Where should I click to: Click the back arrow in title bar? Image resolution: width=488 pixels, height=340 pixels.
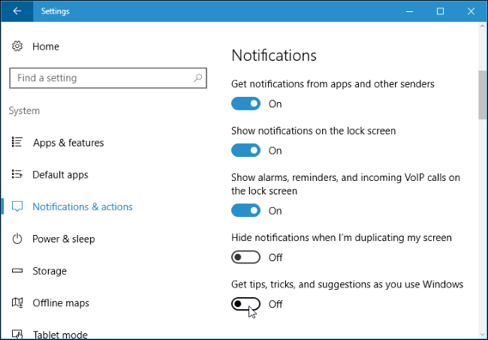coord(17,11)
